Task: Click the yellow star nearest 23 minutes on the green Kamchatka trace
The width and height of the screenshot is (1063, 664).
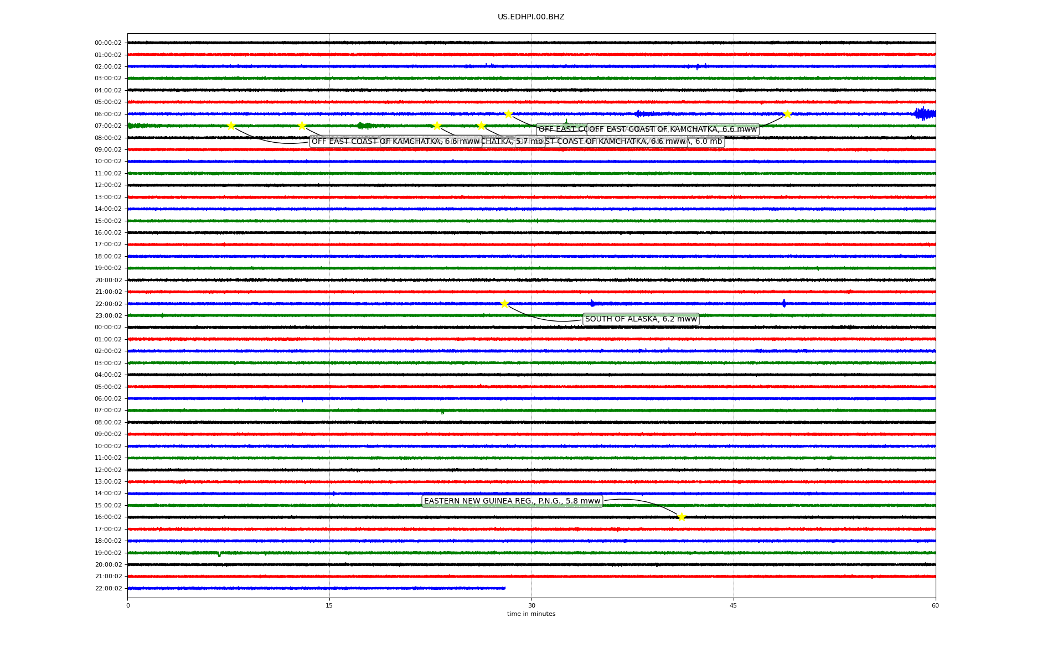Action: click(x=437, y=126)
